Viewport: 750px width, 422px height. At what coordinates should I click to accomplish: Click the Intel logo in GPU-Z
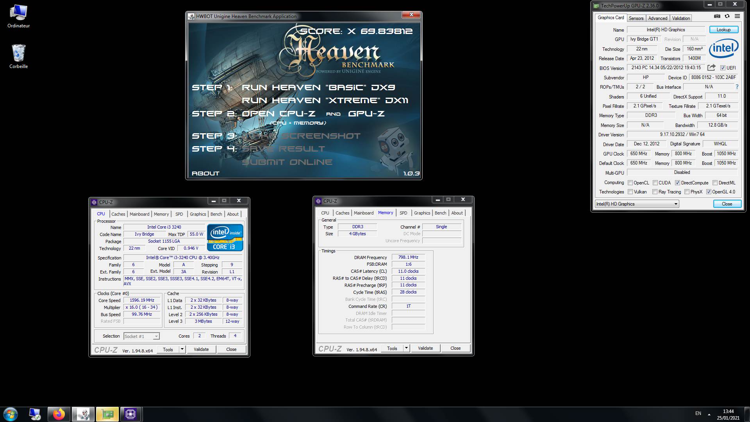[723, 48]
